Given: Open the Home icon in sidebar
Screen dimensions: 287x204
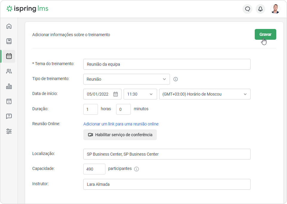Looking at the screenshot, I should pos(9,26).
